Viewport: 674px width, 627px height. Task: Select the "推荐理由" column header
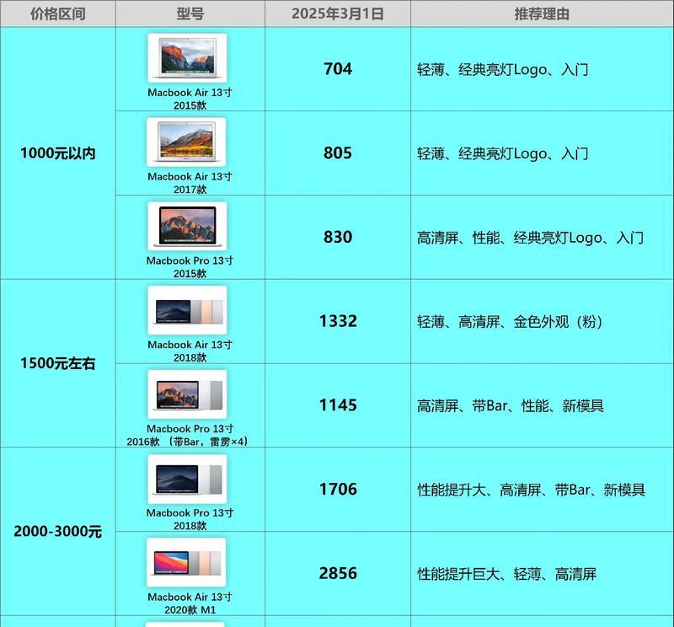click(542, 13)
